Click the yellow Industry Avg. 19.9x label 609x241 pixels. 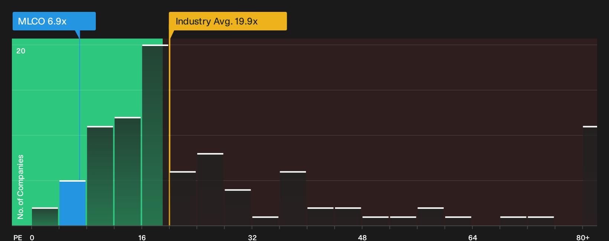[x=228, y=21]
